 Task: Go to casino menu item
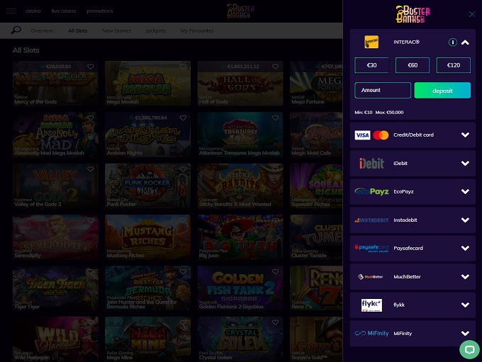[x=33, y=11]
